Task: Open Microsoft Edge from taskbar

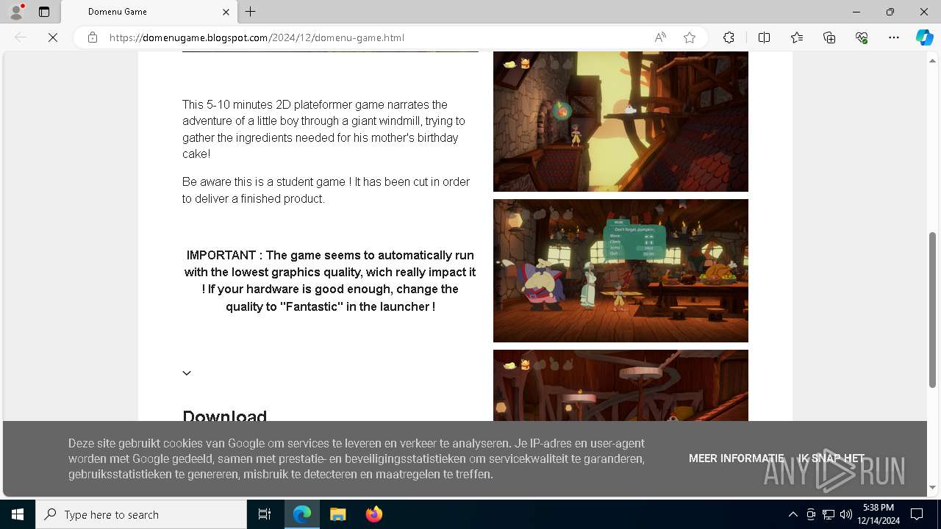Action: point(302,514)
